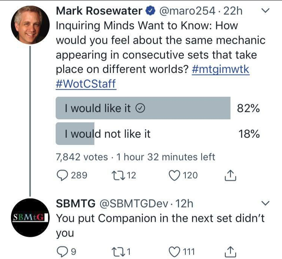Click the @maro254 handle

tap(188, 12)
